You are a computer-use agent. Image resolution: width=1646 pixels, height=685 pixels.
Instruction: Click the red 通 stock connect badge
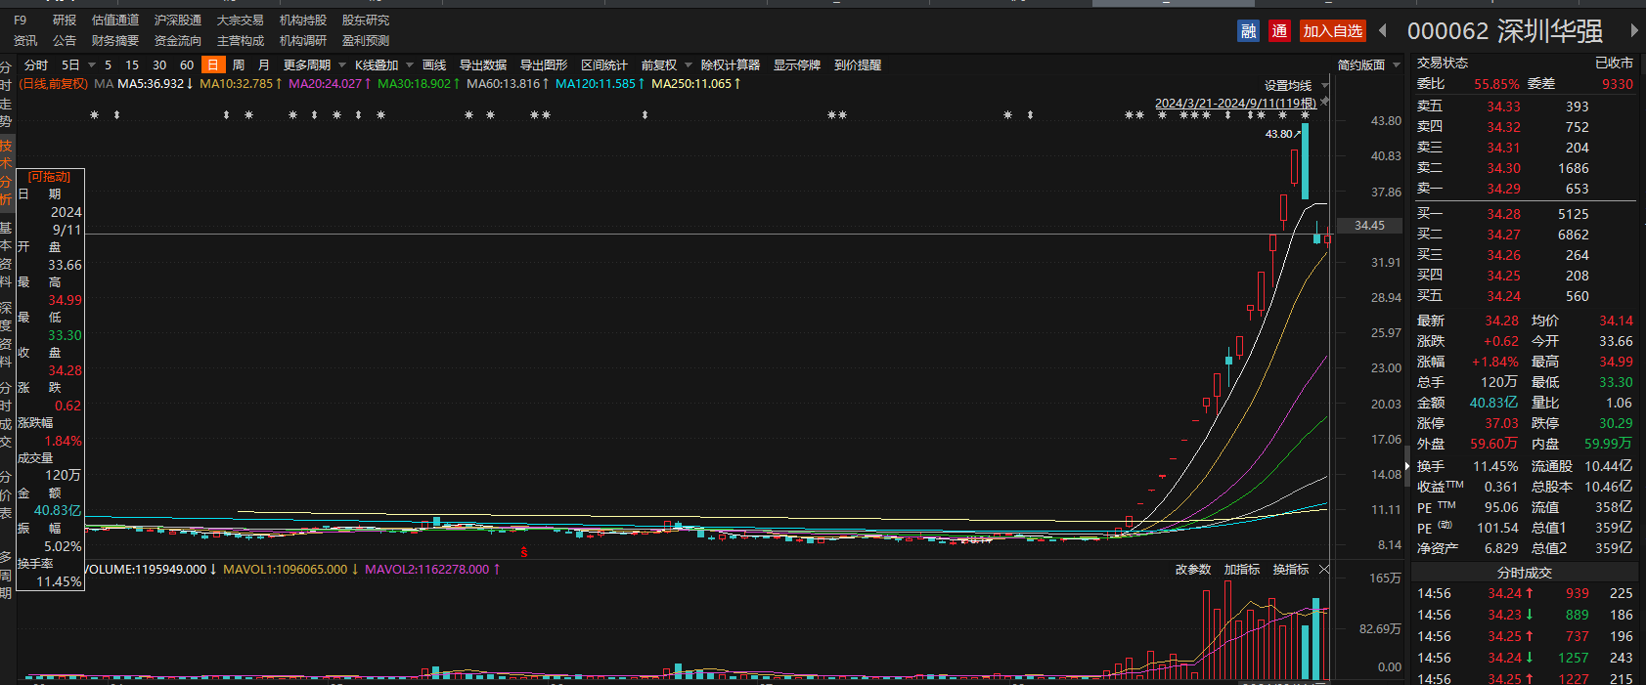click(1279, 31)
